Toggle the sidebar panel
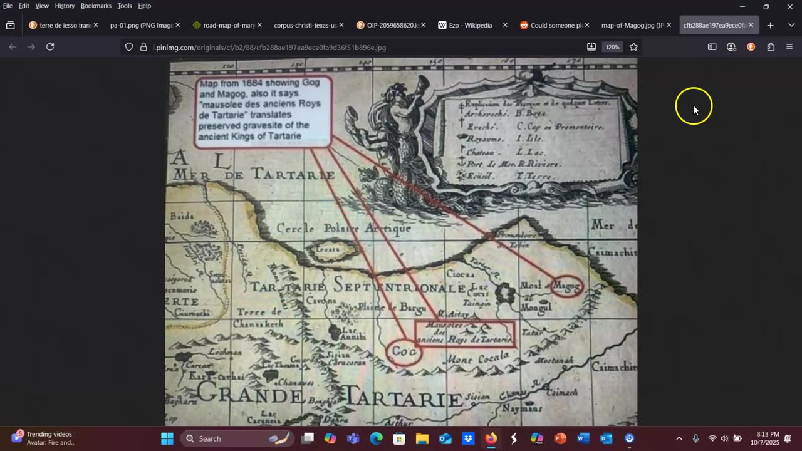This screenshot has width=802, height=451. (712, 47)
